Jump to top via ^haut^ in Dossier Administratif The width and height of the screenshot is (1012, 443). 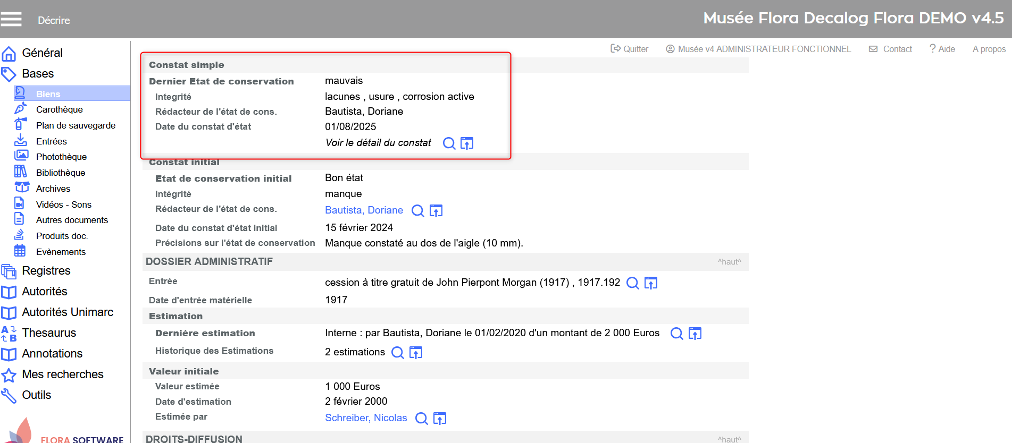pos(729,262)
